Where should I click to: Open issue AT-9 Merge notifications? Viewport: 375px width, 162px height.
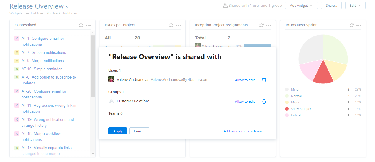[43, 61]
